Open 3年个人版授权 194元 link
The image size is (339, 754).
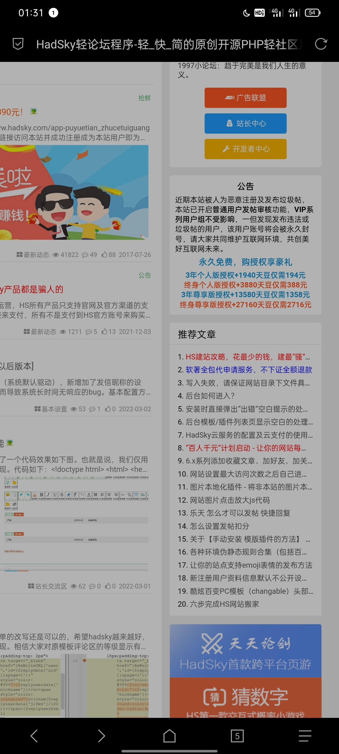click(245, 275)
